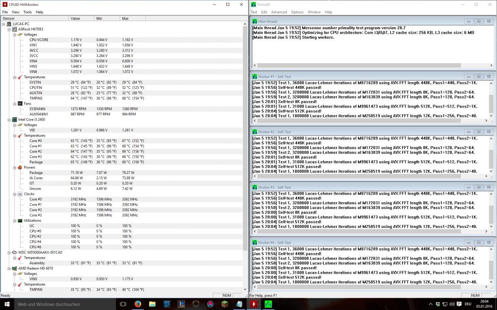Screen dimensions: 497x310
Task: Collapse the Intel Core i5 2400 node
Action: click(9, 119)
